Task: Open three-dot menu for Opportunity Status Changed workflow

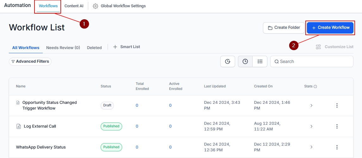Action: coord(337,105)
